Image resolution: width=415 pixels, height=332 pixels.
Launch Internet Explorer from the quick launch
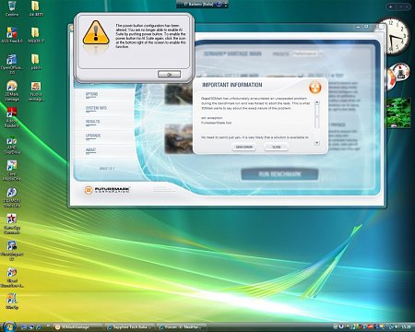[x=39, y=327]
